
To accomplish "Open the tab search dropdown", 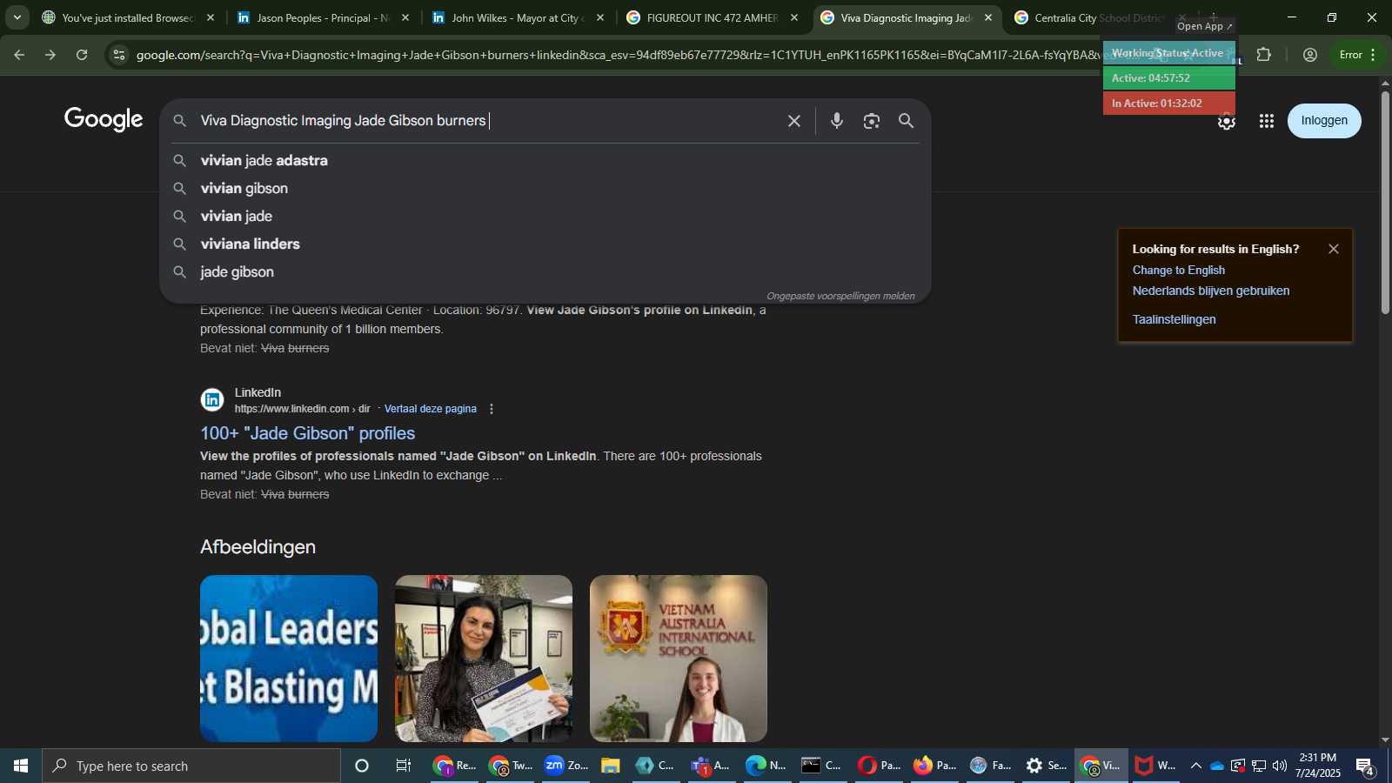I will [17, 17].
